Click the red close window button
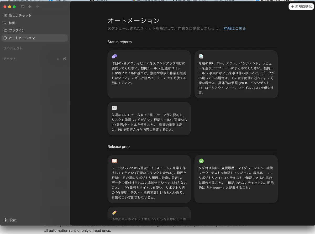The width and height of the screenshot is (315, 234). pos(5,7)
